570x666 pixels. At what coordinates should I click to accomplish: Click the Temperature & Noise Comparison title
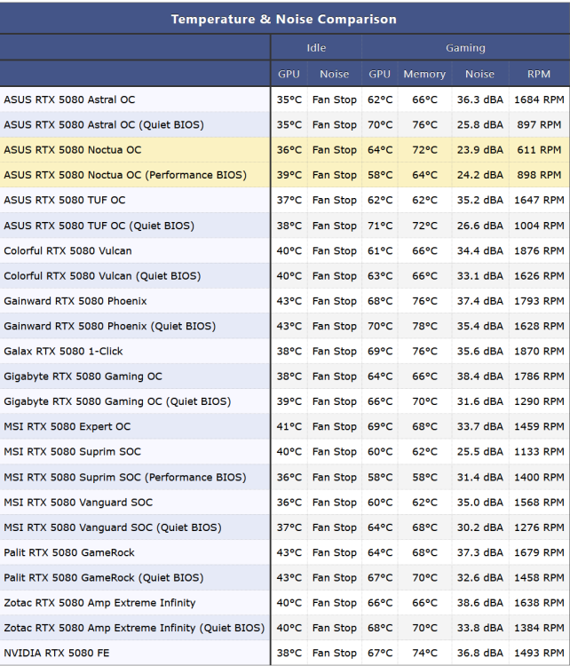(x=284, y=20)
